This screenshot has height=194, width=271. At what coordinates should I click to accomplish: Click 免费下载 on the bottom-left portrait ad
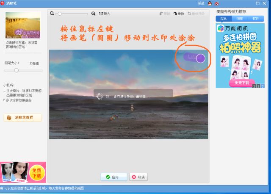pyautogui.click(x=37, y=173)
